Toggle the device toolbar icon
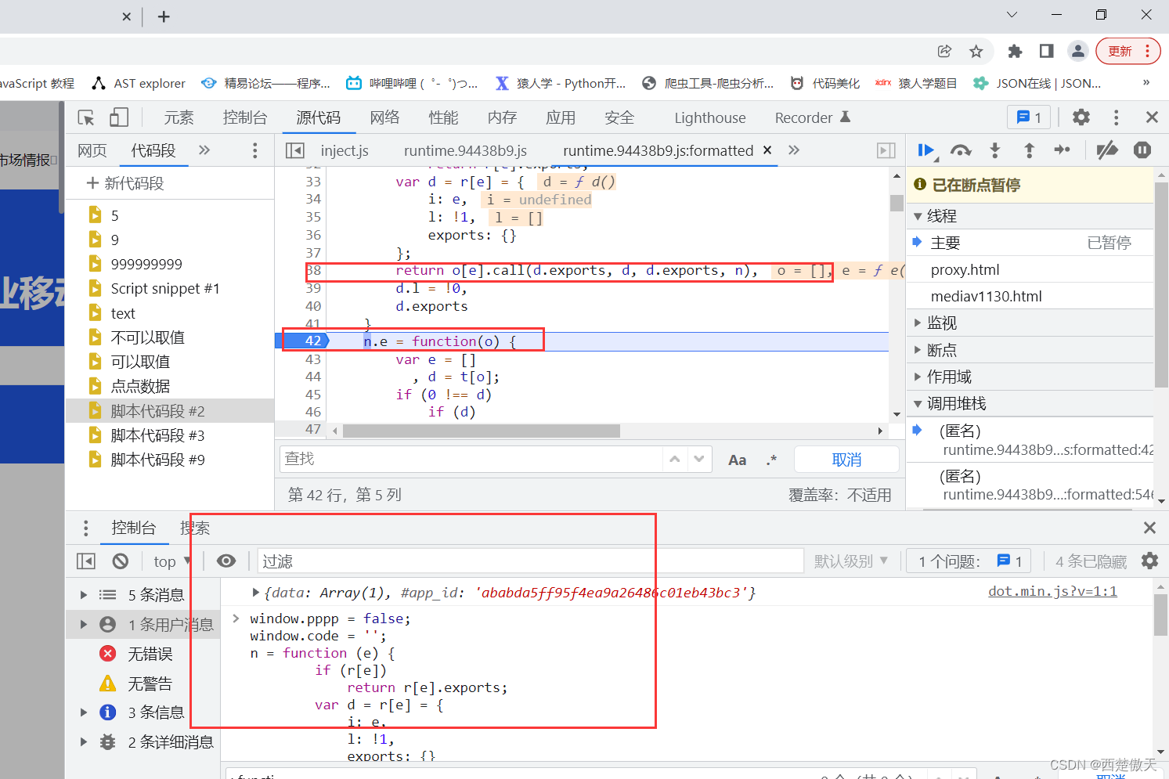The height and width of the screenshot is (779, 1169). point(119,117)
